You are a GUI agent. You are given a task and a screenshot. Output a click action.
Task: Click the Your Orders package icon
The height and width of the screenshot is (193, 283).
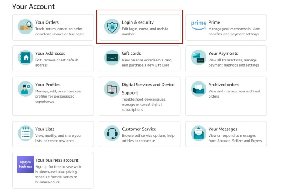[x=25, y=27]
